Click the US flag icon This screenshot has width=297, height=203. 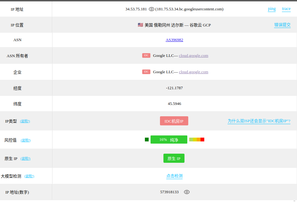point(140,25)
